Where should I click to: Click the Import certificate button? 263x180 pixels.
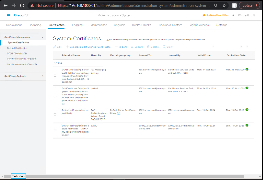coord(121,47)
